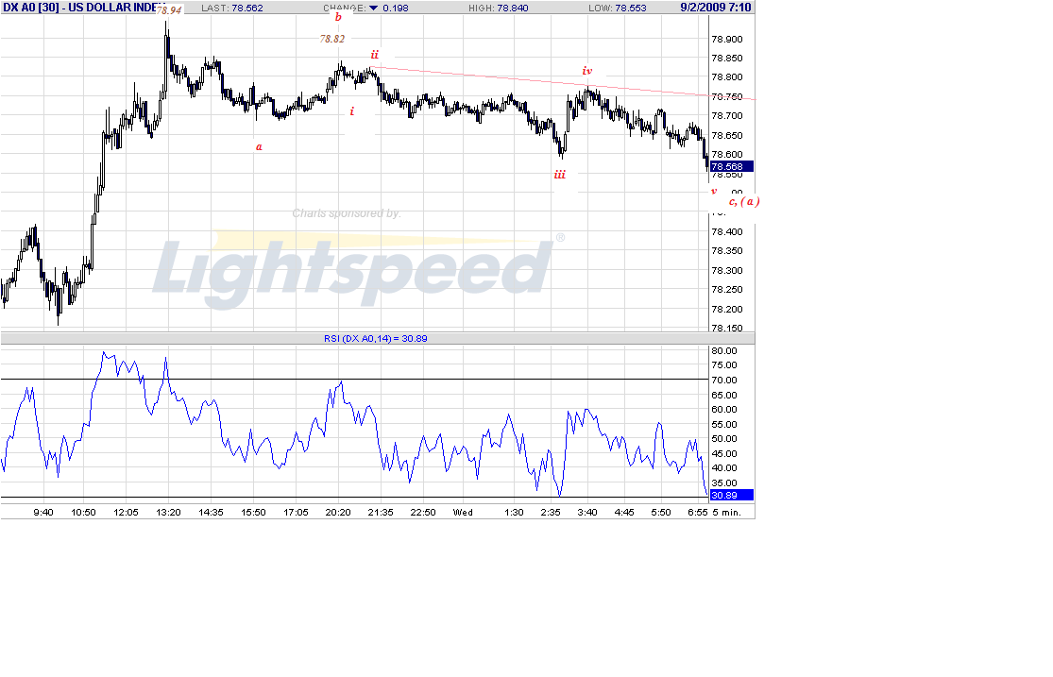This screenshot has width=1053, height=677.
Task: Click the 20:20 time axis label
Action: (x=338, y=512)
